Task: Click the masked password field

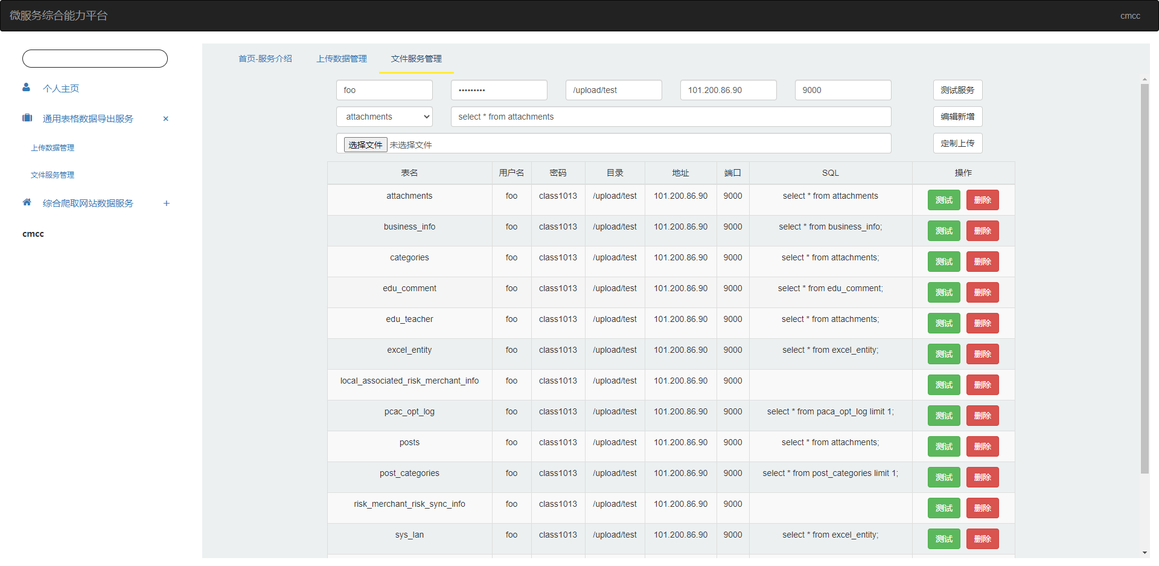Action: click(499, 90)
